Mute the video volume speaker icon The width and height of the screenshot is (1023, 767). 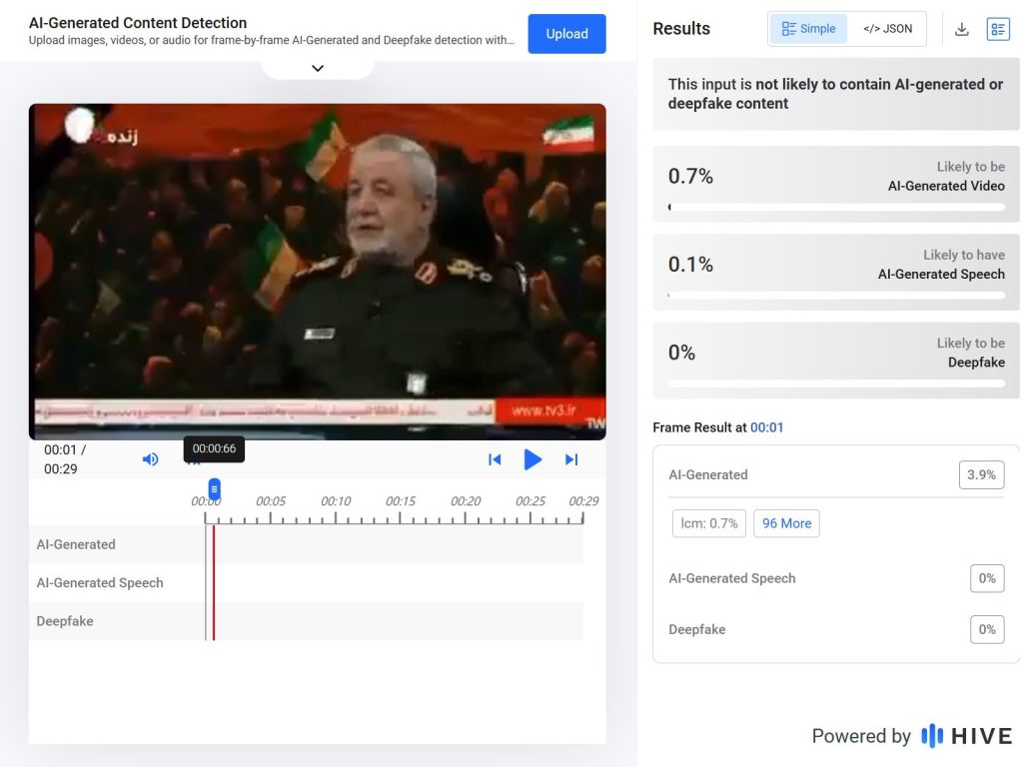(x=150, y=459)
